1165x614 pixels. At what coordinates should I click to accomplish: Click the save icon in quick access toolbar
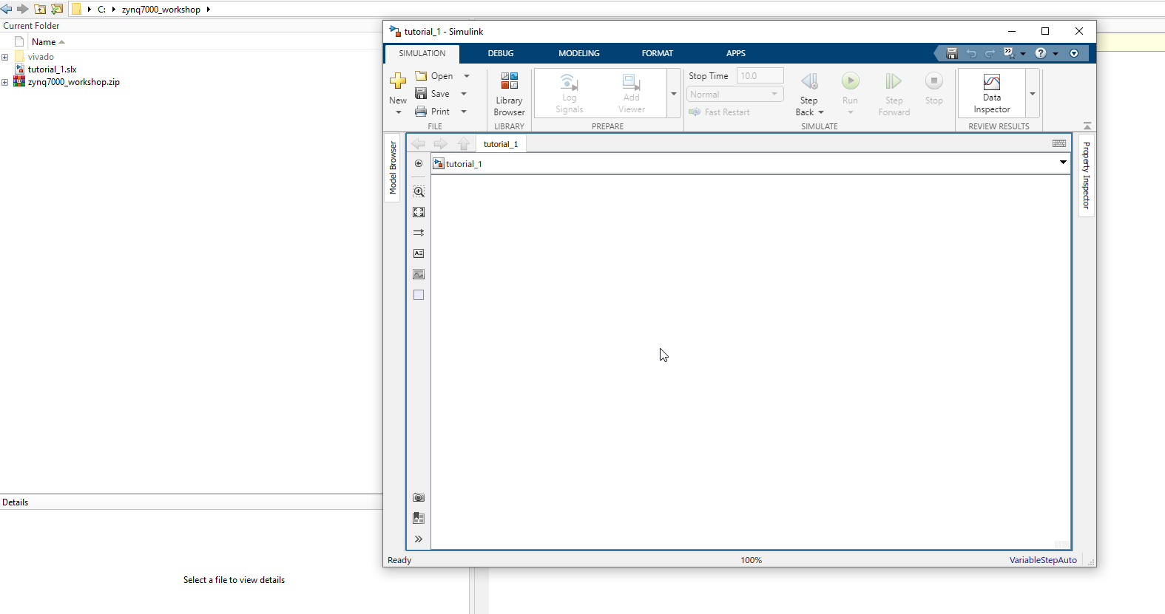click(952, 53)
